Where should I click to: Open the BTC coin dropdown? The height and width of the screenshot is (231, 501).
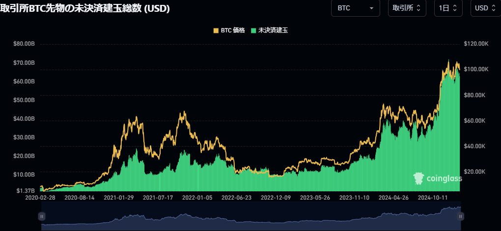[x=355, y=8]
